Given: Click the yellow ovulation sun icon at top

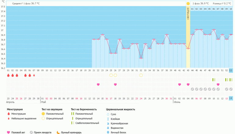Looking at the screenshot, I should [188, 3].
